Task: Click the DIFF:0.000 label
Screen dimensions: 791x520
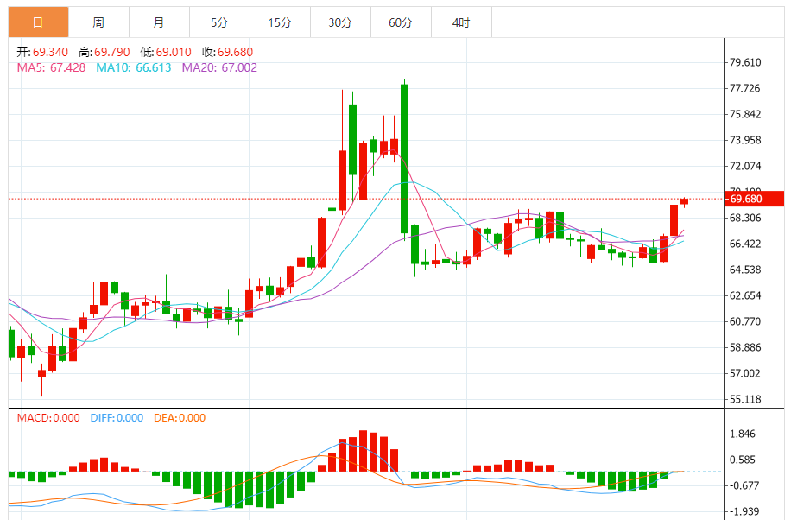Action: point(117,418)
